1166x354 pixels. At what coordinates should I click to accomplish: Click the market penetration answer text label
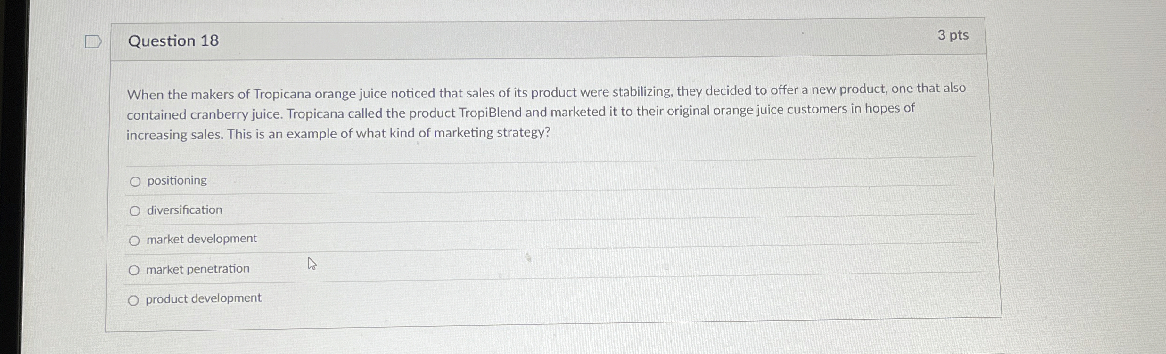(x=197, y=269)
